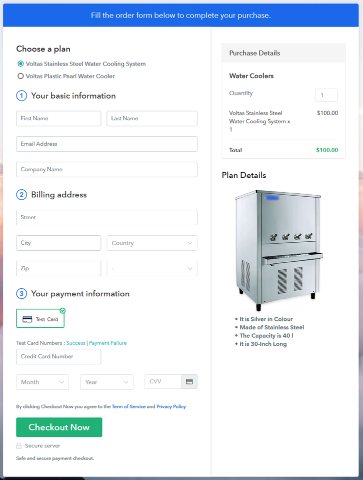Screen dimensions: 363x480
Task: Click the 'Plan Details' heading
Action: pos(243,175)
